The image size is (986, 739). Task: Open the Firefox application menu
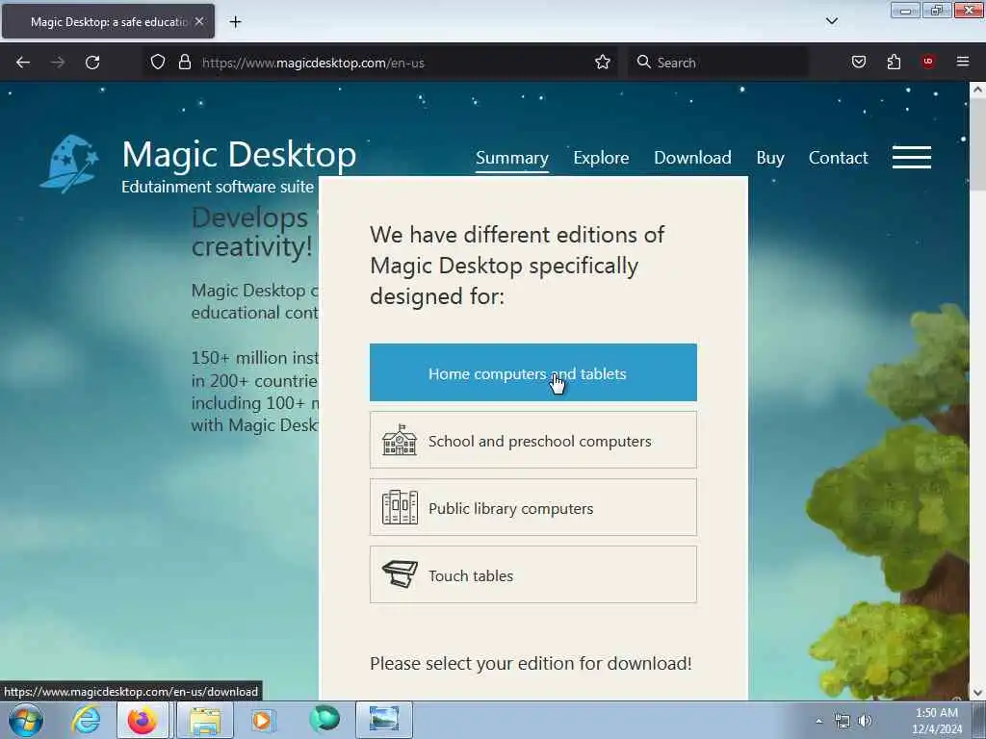[x=963, y=62]
